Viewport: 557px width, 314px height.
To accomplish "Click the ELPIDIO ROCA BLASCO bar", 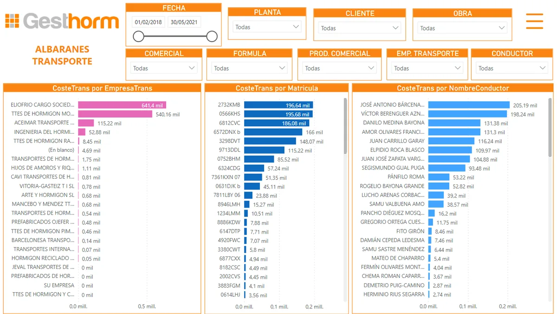I will [x=450, y=150].
